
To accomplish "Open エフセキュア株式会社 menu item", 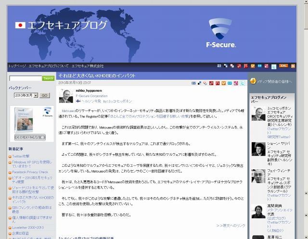I will click(x=88, y=66).
